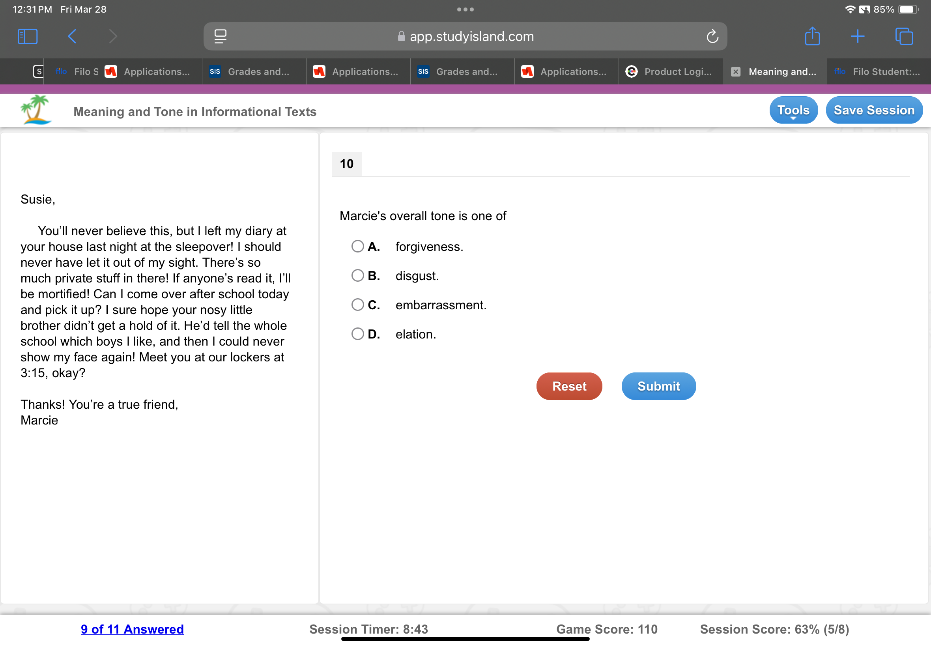Open the share sheet icon
Image resolution: width=931 pixels, height=647 pixels.
tap(812, 36)
